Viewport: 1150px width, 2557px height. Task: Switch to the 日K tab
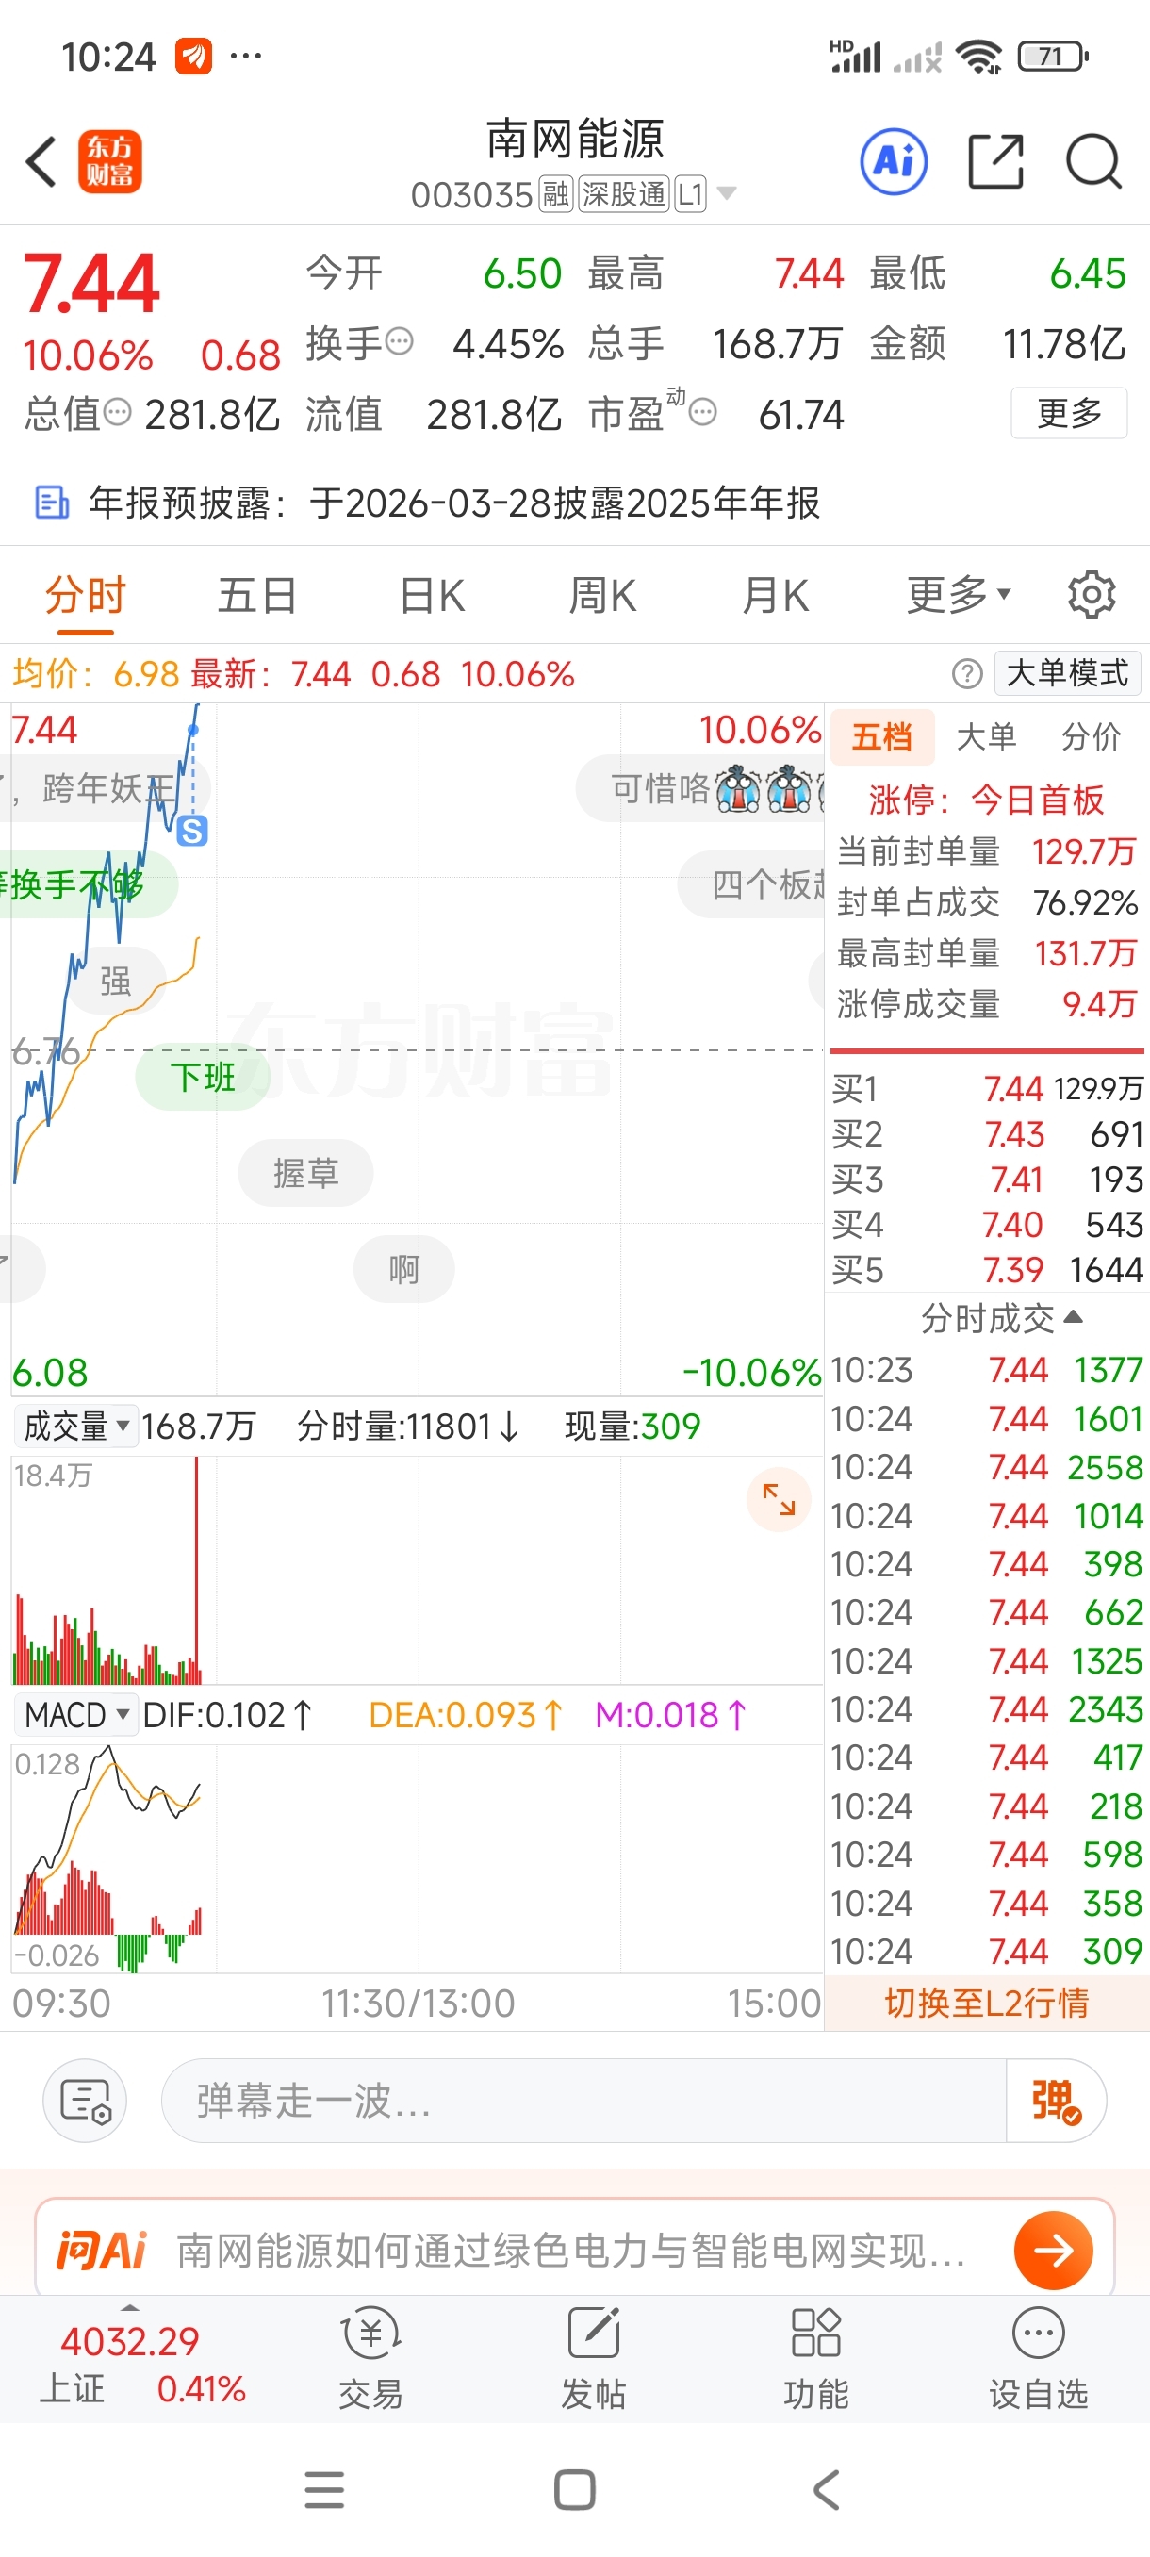pos(432,597)
